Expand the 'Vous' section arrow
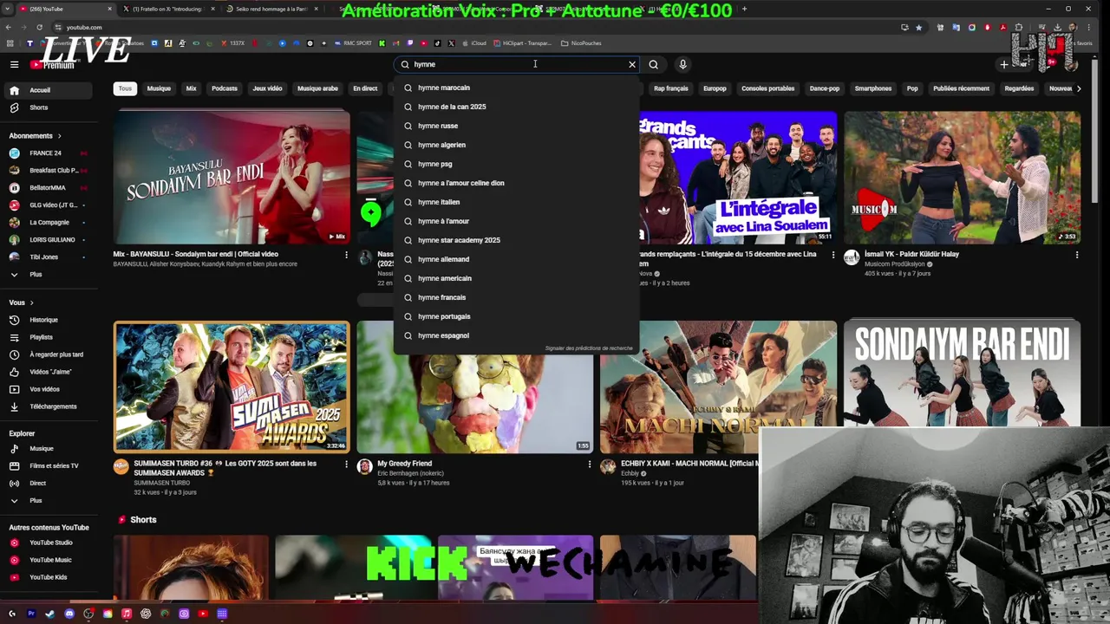 pyautogui.click(x=32, y=302)
